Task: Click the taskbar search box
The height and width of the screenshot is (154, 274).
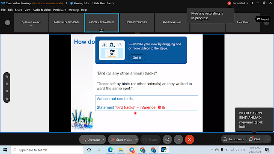Action: pos(47,150)
